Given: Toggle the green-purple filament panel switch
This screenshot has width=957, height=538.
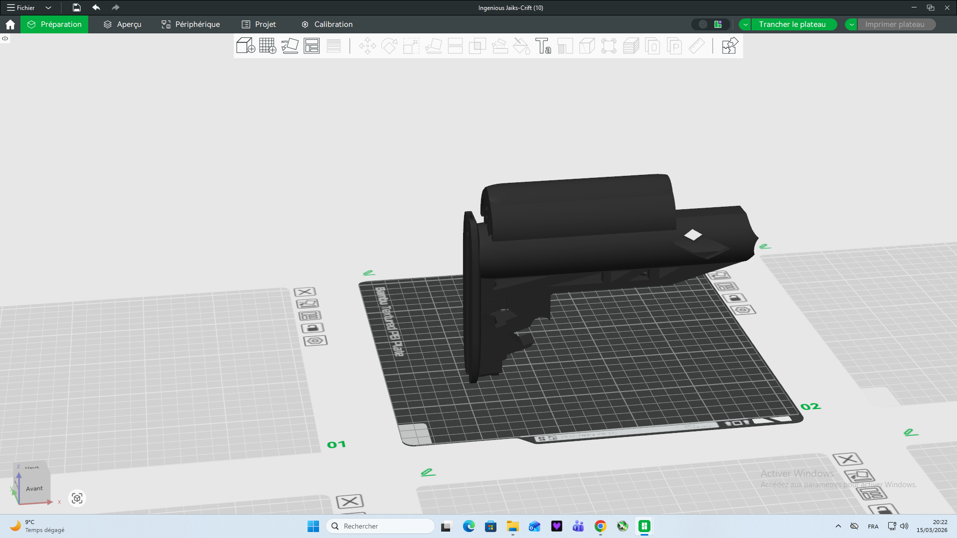Looking at the screenshot, I should [718, 24].
